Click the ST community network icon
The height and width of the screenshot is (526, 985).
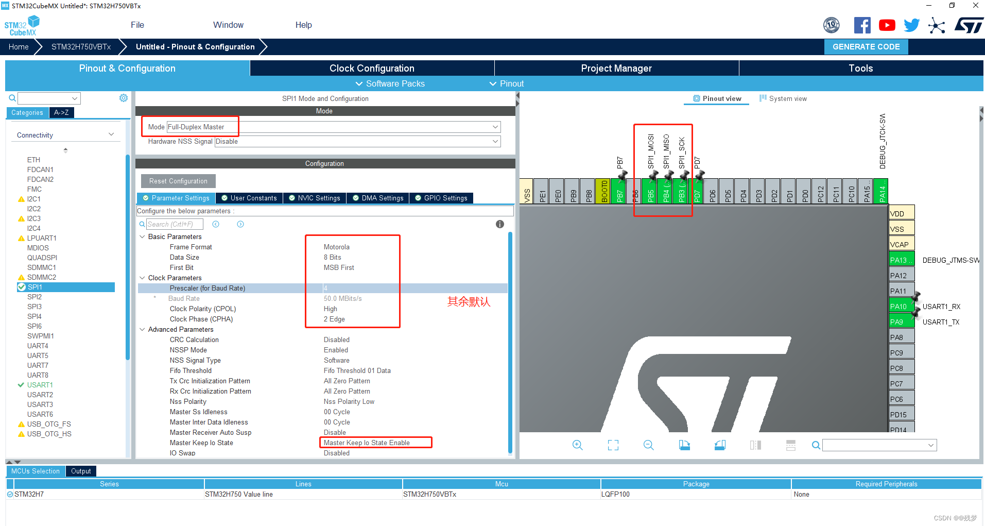937,25
